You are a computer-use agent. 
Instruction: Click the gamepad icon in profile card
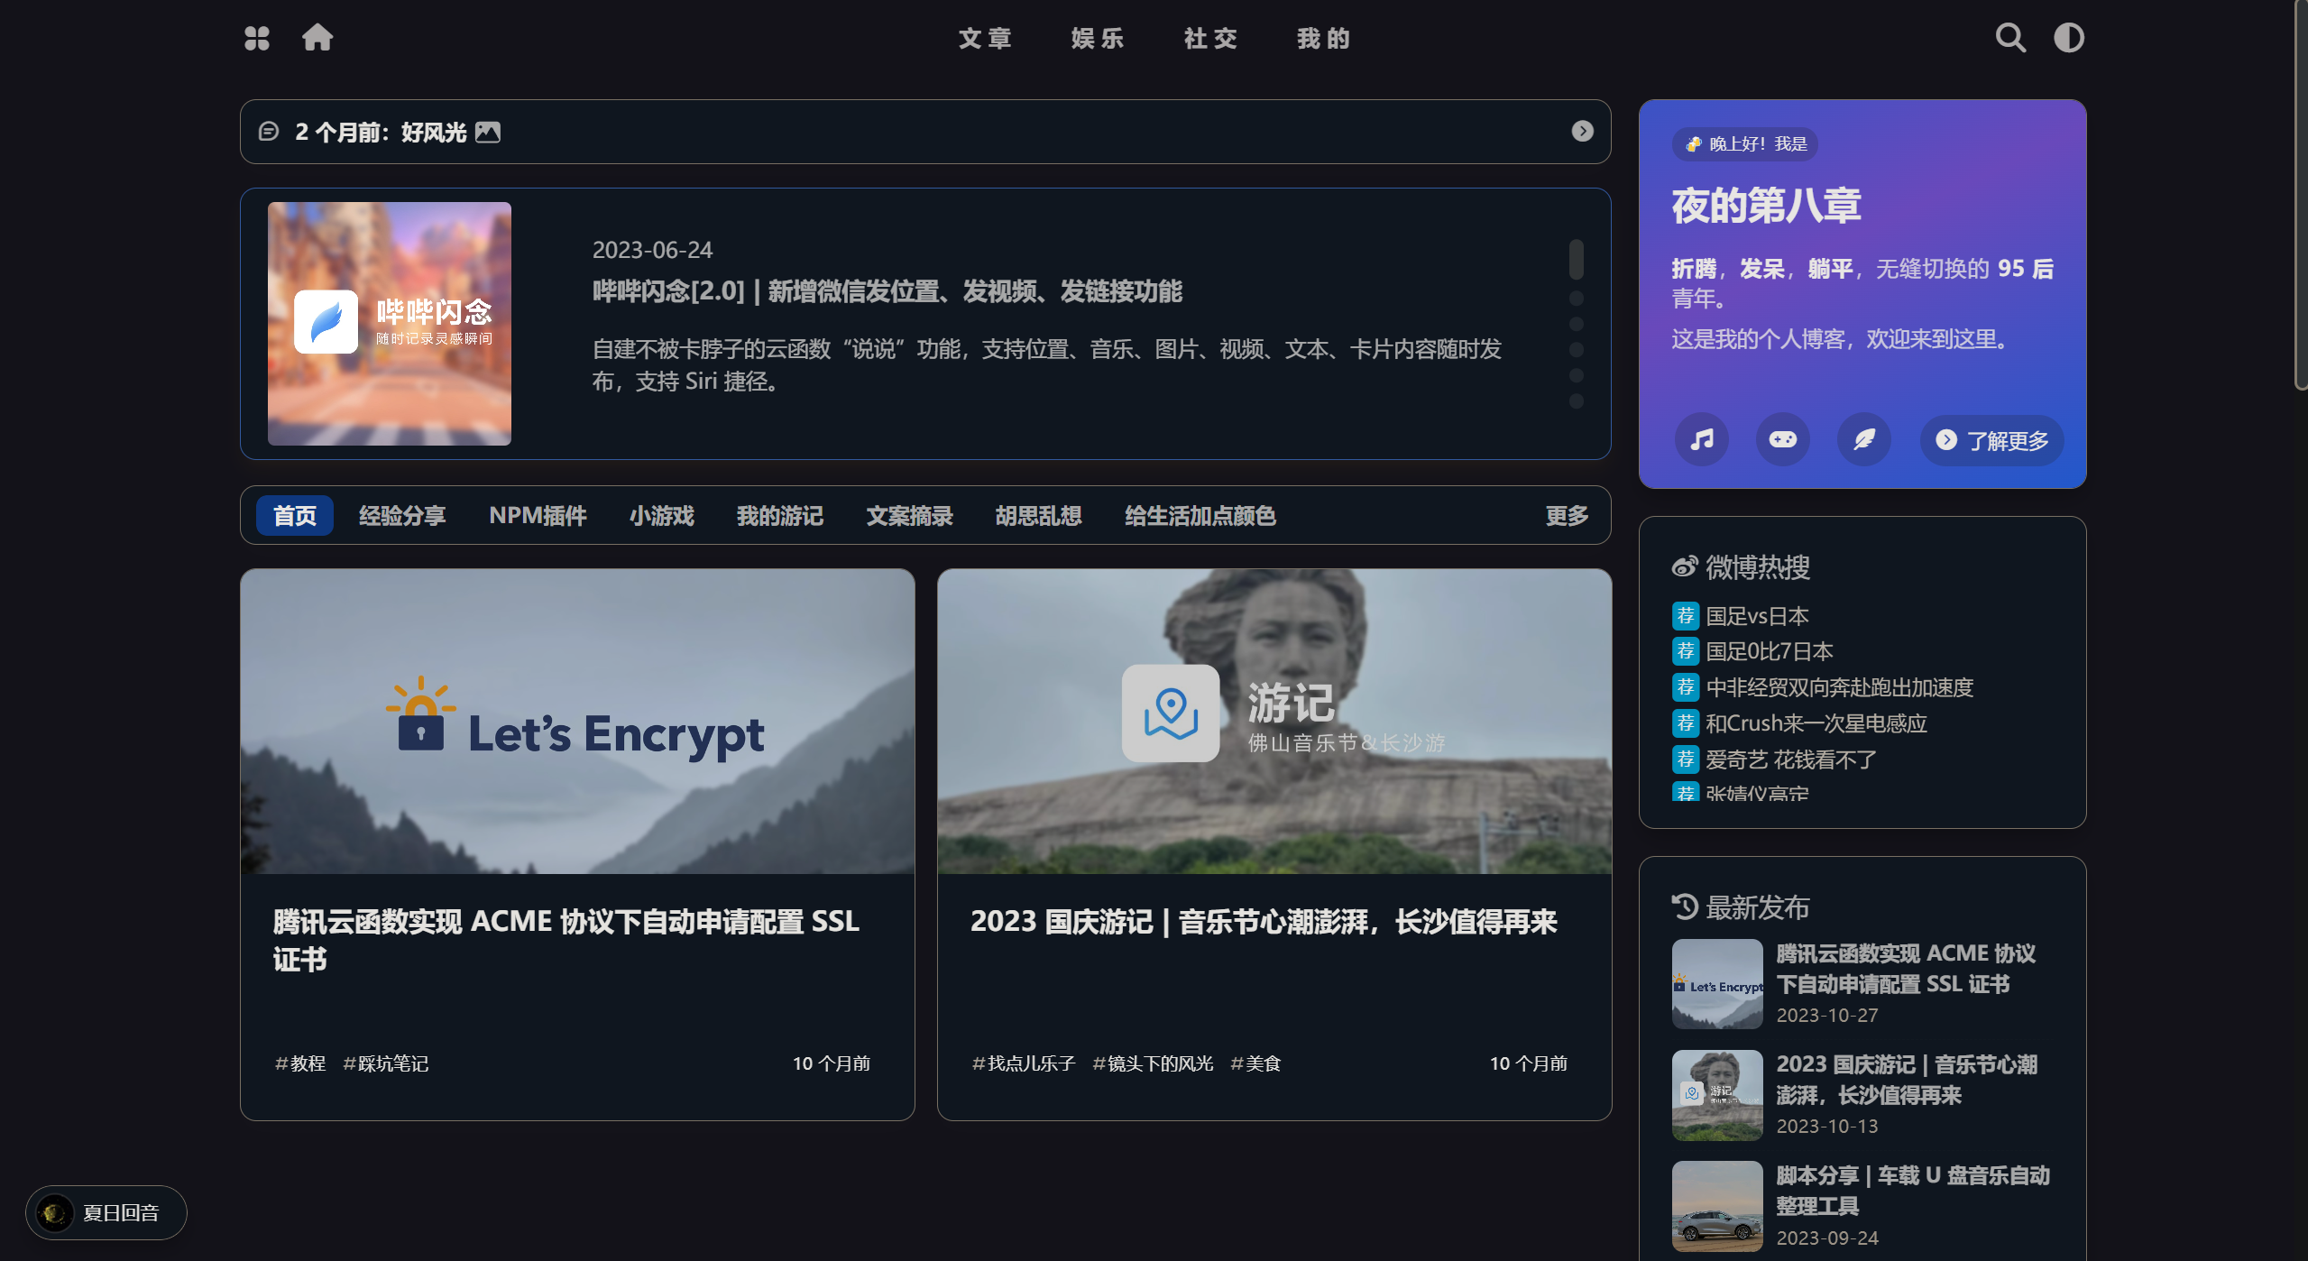[x=1782, y=440]
